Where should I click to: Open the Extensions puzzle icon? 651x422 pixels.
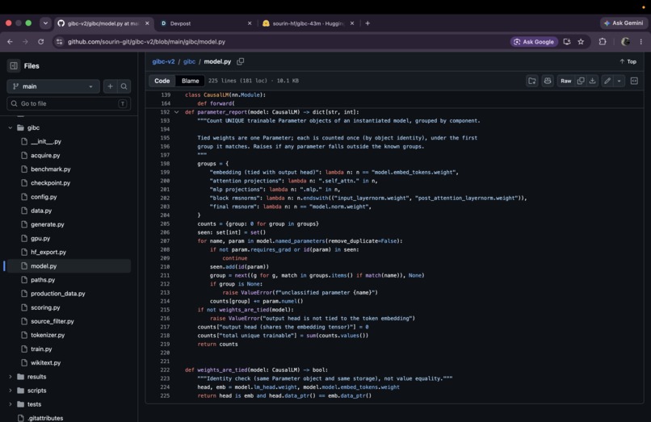pyautogui.click(x=603, y=41)
